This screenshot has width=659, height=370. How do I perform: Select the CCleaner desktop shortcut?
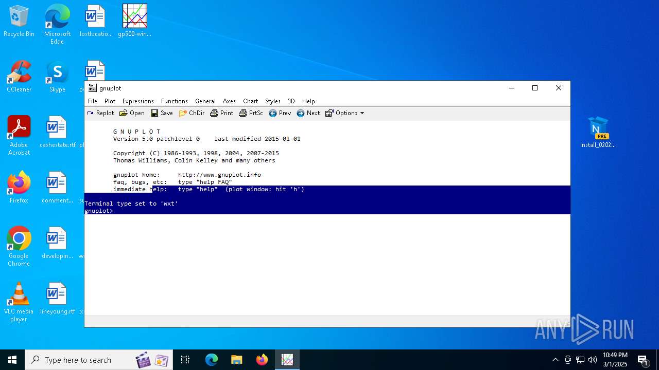pos(19,77)
